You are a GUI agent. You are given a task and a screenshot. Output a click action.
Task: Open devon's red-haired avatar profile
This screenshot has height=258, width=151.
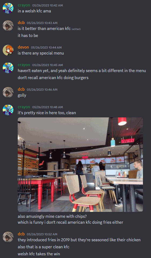coord(8,50)
